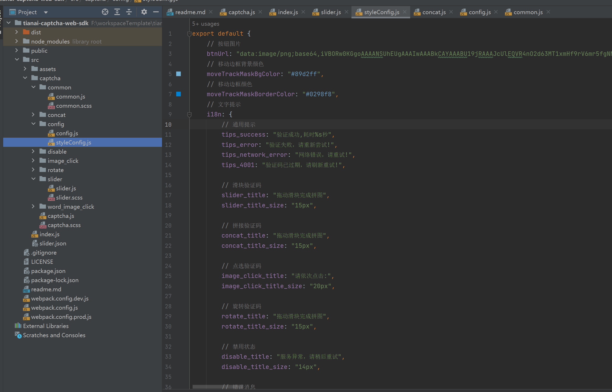Open webpack.config.prod.js in project tree
This screenshot has height=392, width=612.
click(61, 317)
